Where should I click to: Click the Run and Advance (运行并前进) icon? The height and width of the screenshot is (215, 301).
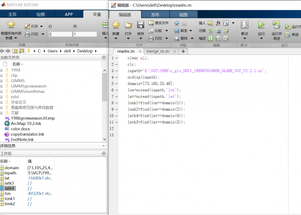pos(277,25)
